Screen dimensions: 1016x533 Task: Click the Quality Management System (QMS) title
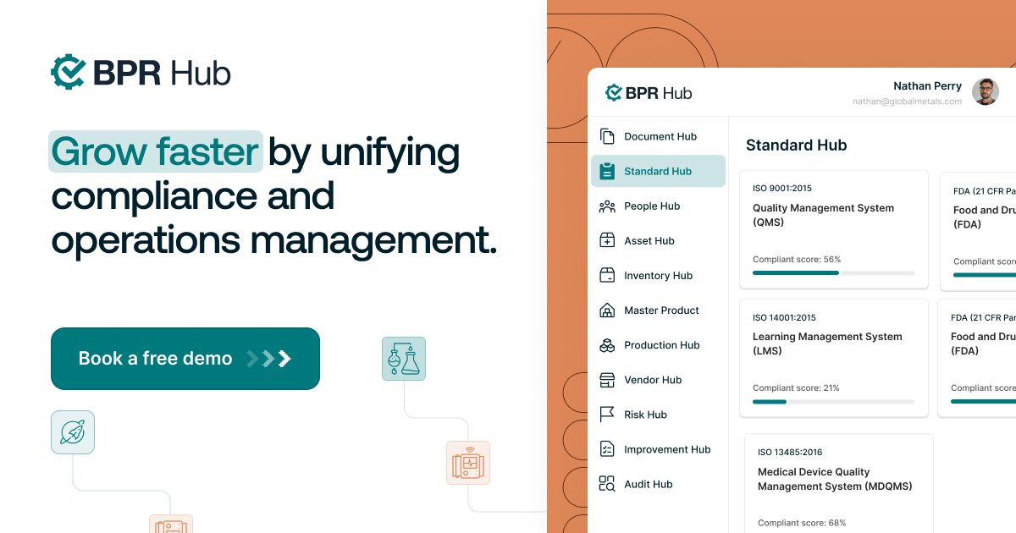[823, 215]
